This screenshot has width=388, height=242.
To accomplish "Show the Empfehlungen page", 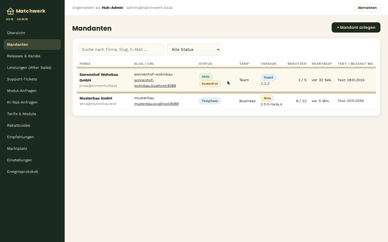I will tap(32, 137).
